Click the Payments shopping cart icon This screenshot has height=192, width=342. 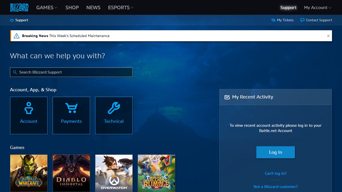tap(71, 108)
